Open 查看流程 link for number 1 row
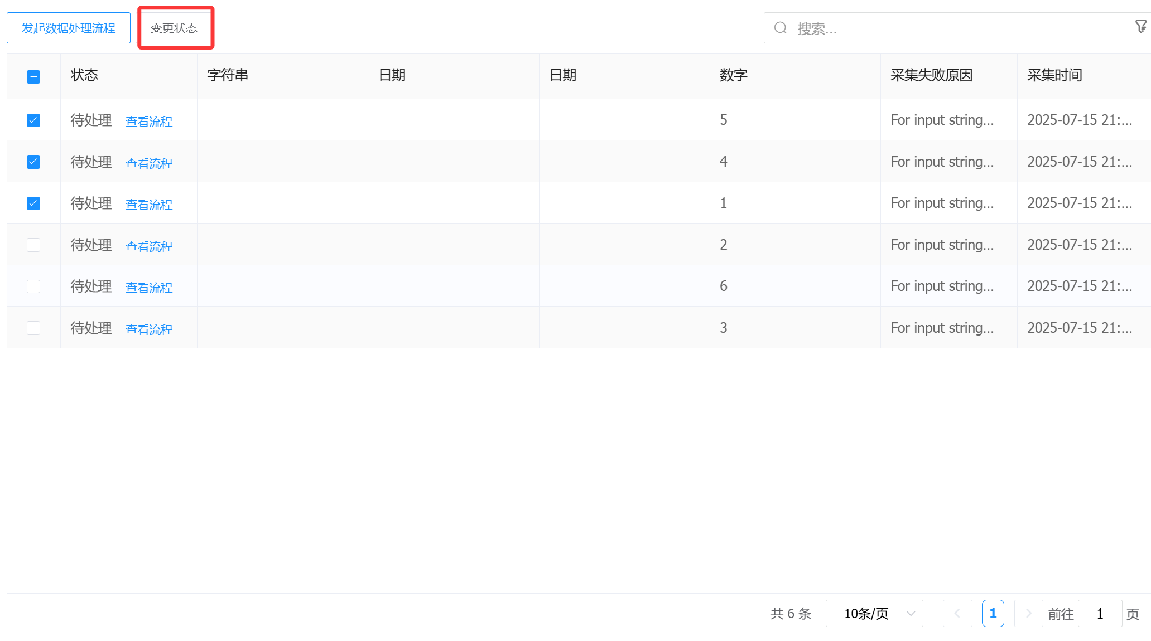 click(149, 205)
